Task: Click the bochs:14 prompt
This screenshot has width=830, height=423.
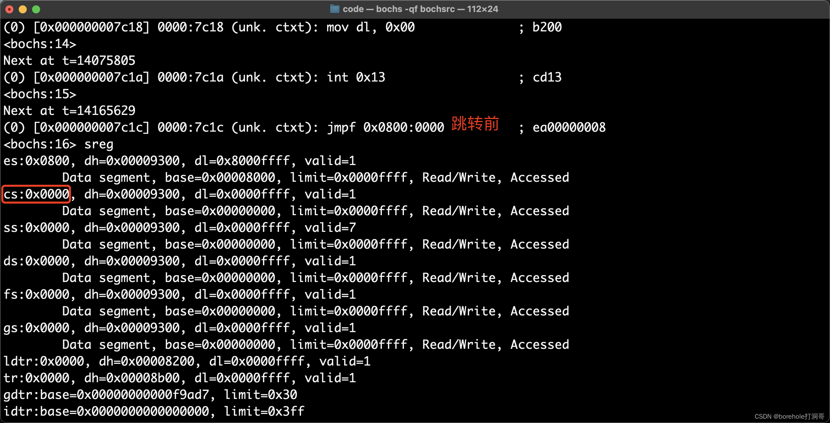Action: pyautogui.click(x=40, y=44)
